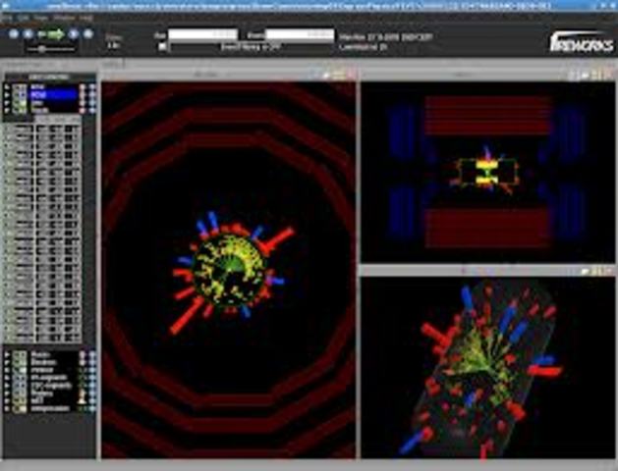The image size is (618, 471).
Task: Expand the Jets collection row
Action: [x=7, y=103]
